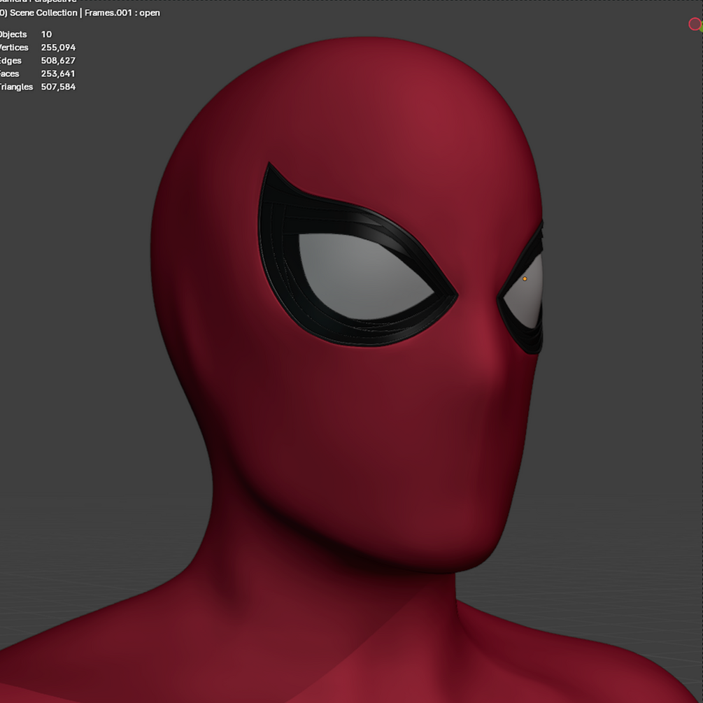Click the red X-axis circle on the navigation gizmo
Screen dimensions: 703x703
(x=695, y=24)
